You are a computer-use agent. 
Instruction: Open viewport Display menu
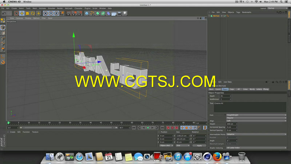click(28, 18)
